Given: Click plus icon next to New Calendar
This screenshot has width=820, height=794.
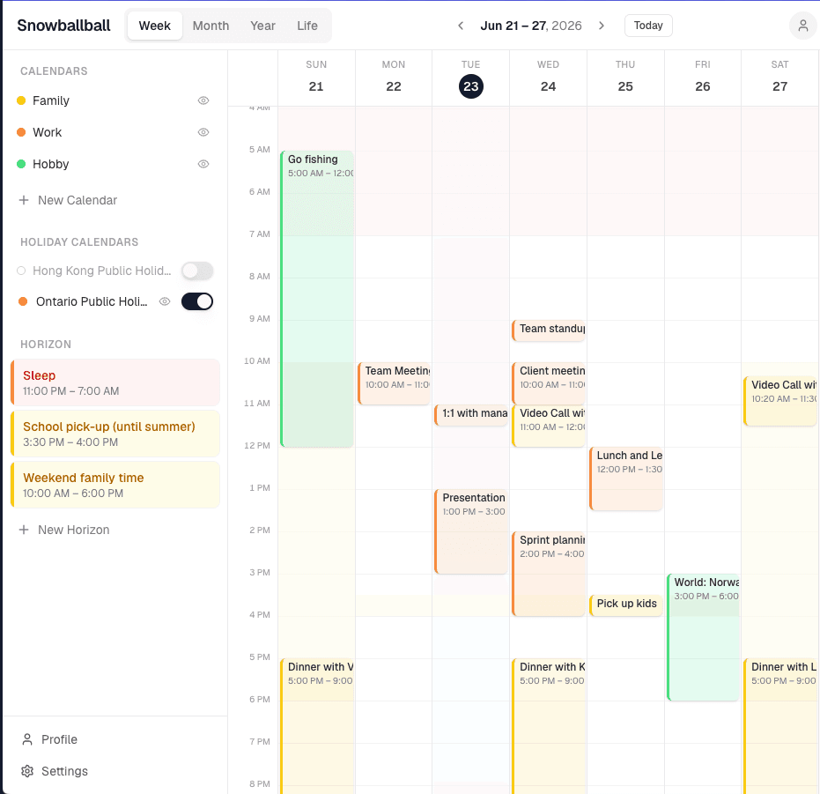Looking at the screenshot, I should (24, 200).
